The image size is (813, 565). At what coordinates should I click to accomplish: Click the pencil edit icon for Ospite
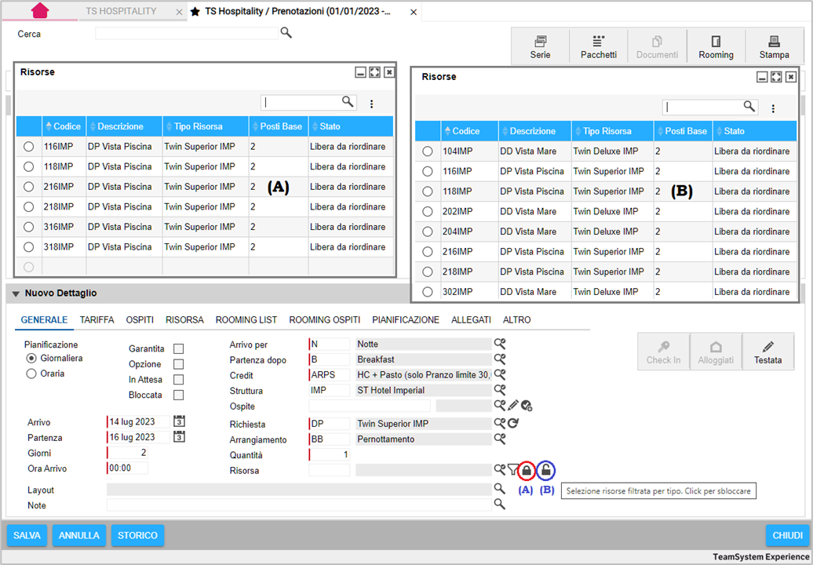point(513,406)
